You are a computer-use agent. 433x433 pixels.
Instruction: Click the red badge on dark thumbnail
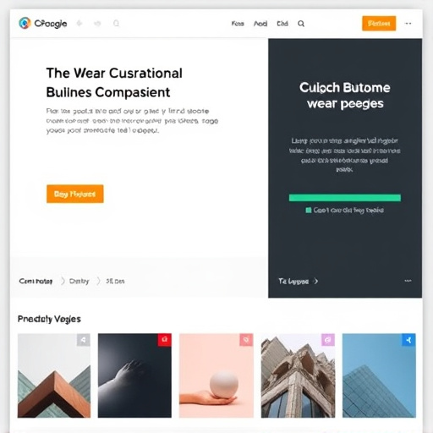tap(164, 340)
